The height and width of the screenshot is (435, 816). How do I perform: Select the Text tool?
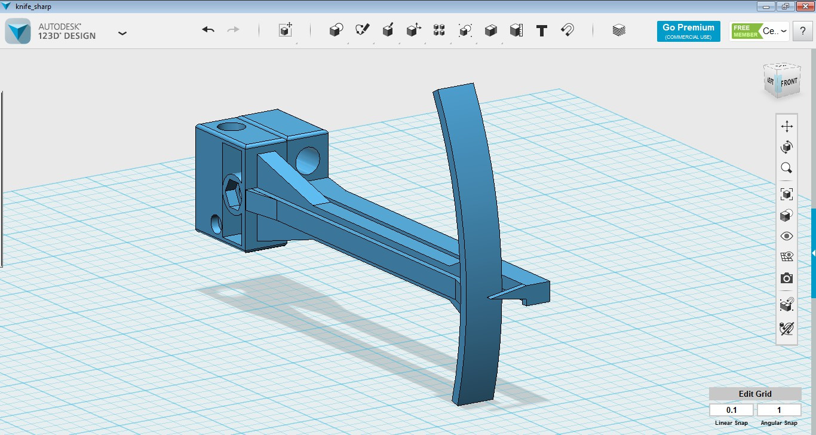[x=542, y=30]
